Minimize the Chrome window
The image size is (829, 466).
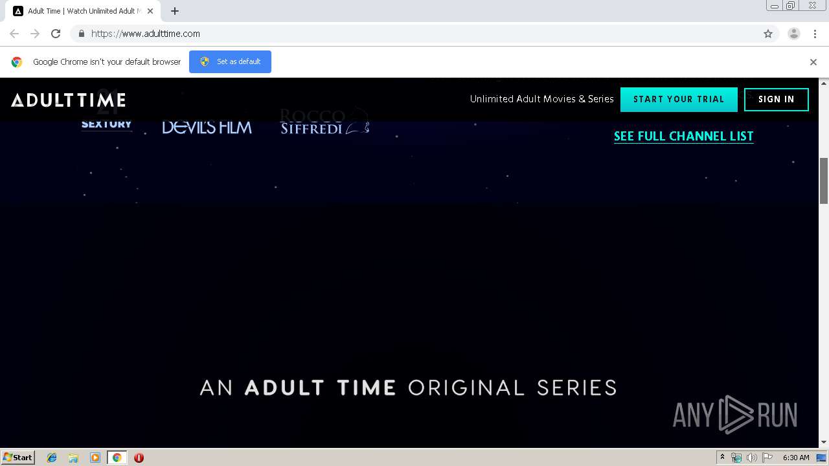click(774, 6)
